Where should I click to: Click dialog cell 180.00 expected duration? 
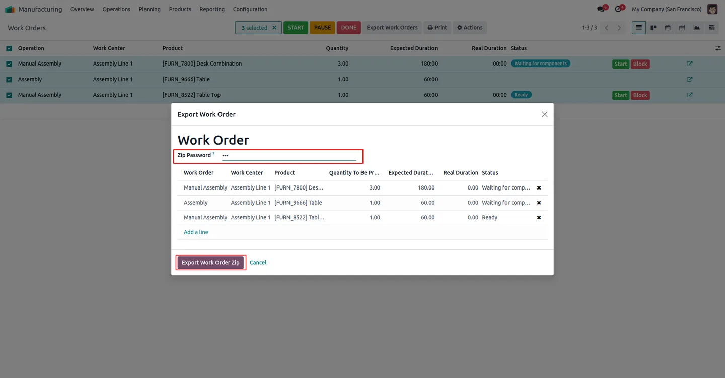pyautogui.click(x=426, y=187)
